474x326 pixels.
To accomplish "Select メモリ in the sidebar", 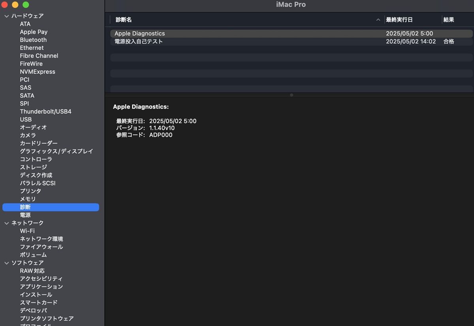I will pos(28,199).
